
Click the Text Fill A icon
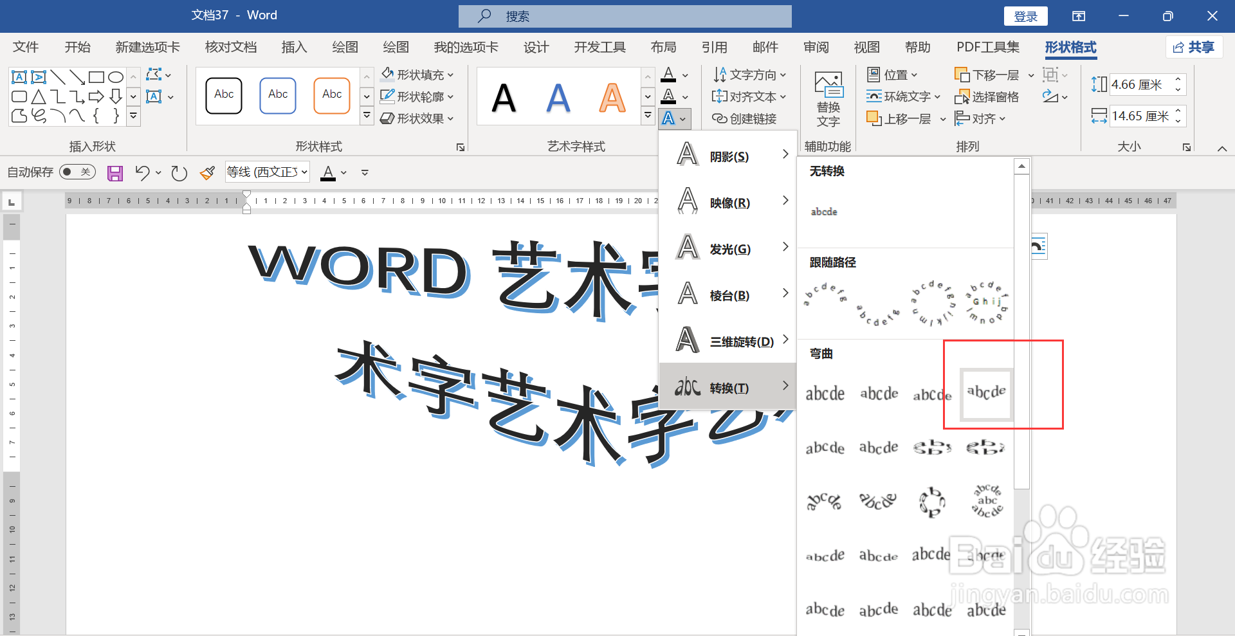pyautogui.click(x=668, y=75)
